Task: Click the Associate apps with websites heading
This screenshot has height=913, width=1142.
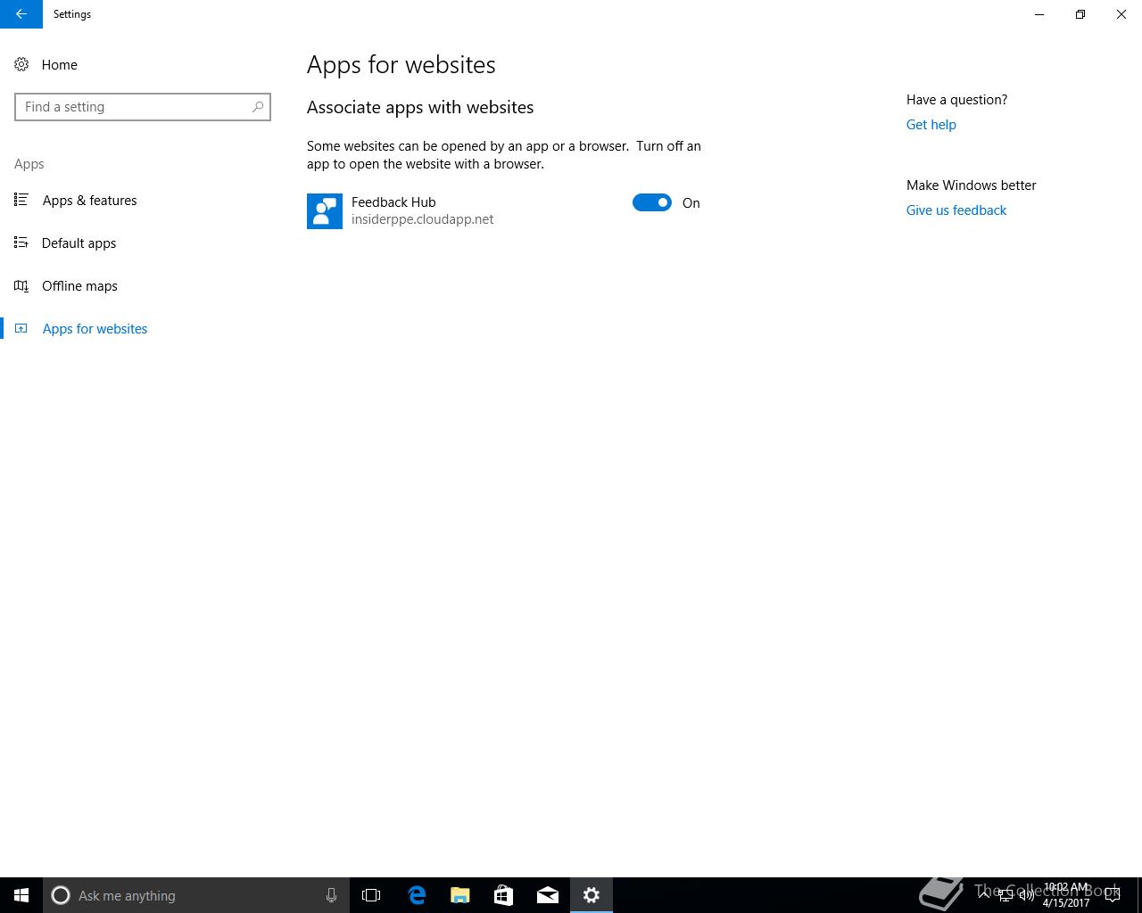Action: (x=420, y=107)
